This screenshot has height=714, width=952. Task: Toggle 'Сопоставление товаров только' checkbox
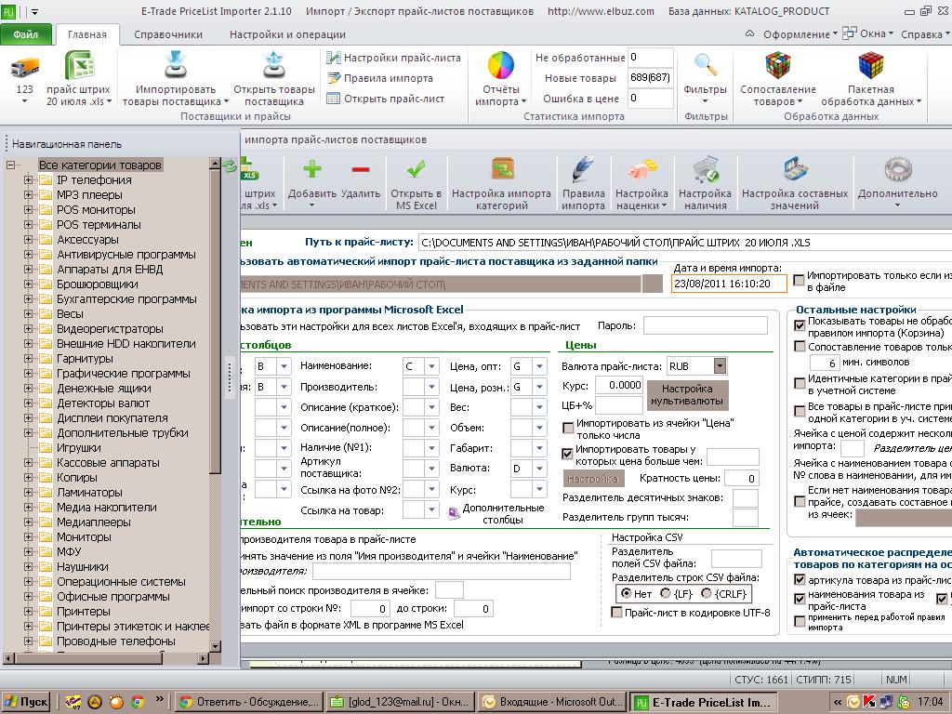[800, 347]
